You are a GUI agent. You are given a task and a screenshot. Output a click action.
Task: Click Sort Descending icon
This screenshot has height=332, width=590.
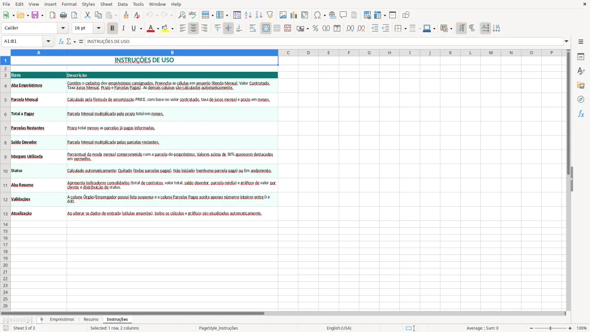point(259,15)
